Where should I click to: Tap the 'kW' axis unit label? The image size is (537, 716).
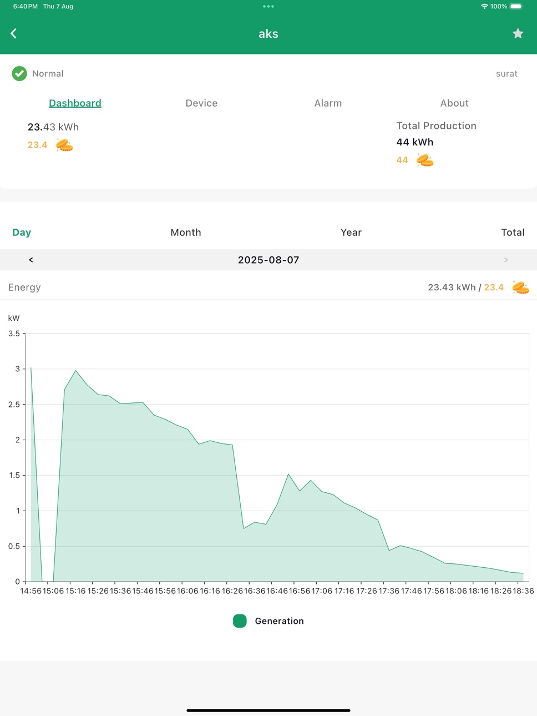point(14,318)
